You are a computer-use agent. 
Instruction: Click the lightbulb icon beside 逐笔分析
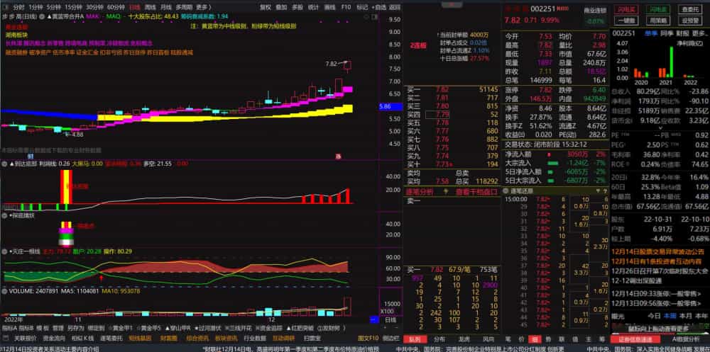coord(445,192)
